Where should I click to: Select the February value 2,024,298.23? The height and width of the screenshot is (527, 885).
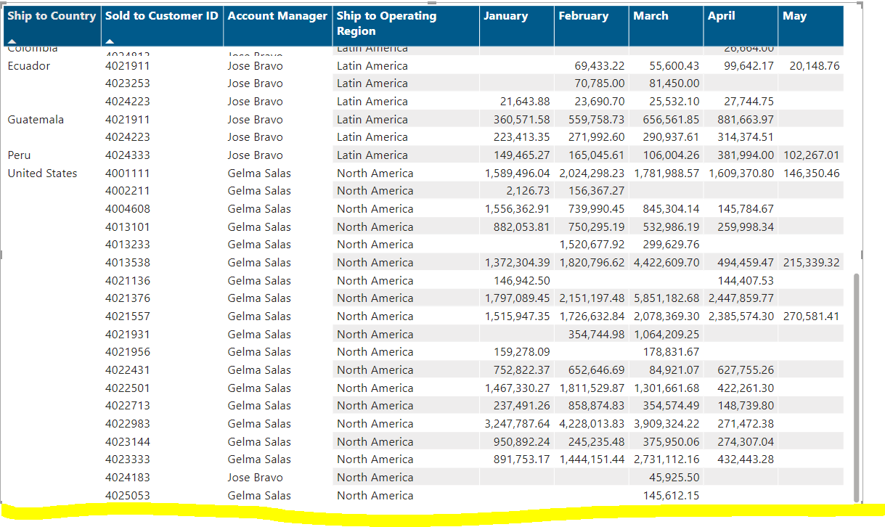[592, 173]
